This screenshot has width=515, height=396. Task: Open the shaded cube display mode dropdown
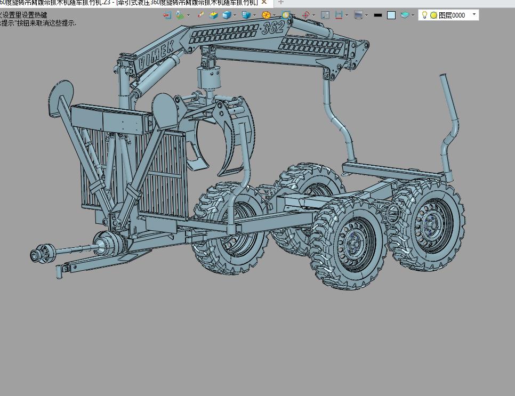coord(235,15)
